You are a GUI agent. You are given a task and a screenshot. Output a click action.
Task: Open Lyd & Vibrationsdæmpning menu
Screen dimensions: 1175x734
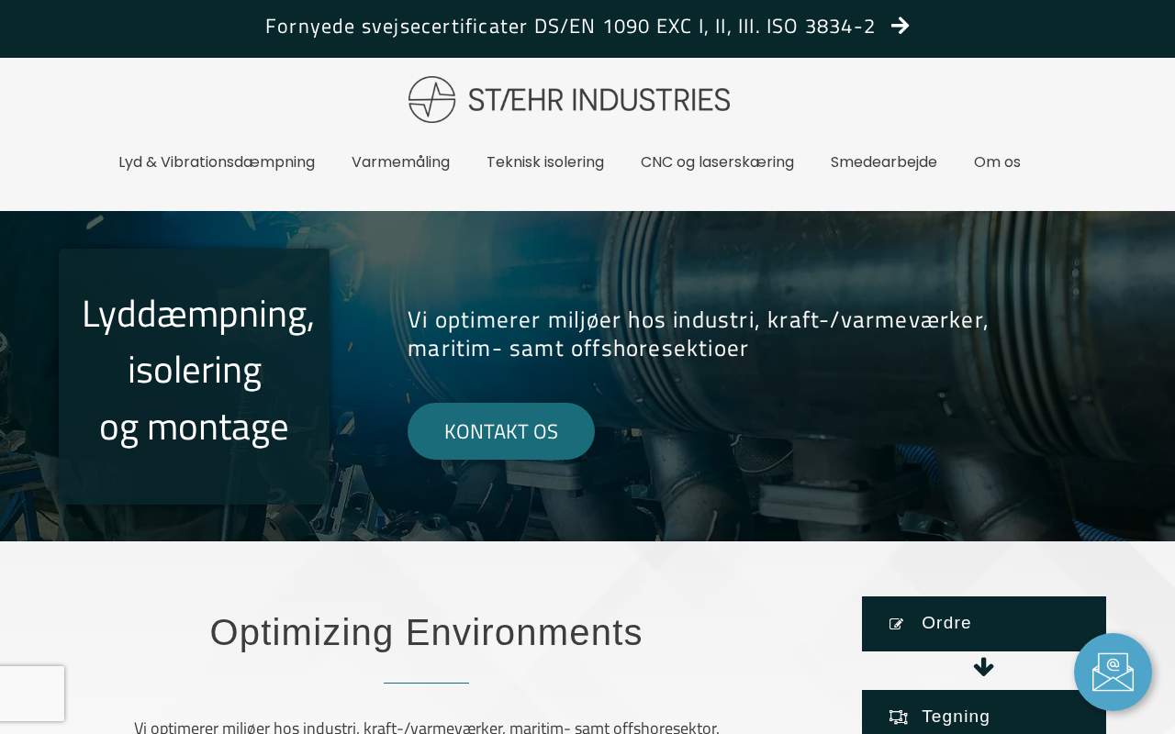pyautogui.click(x=217, y=161)
